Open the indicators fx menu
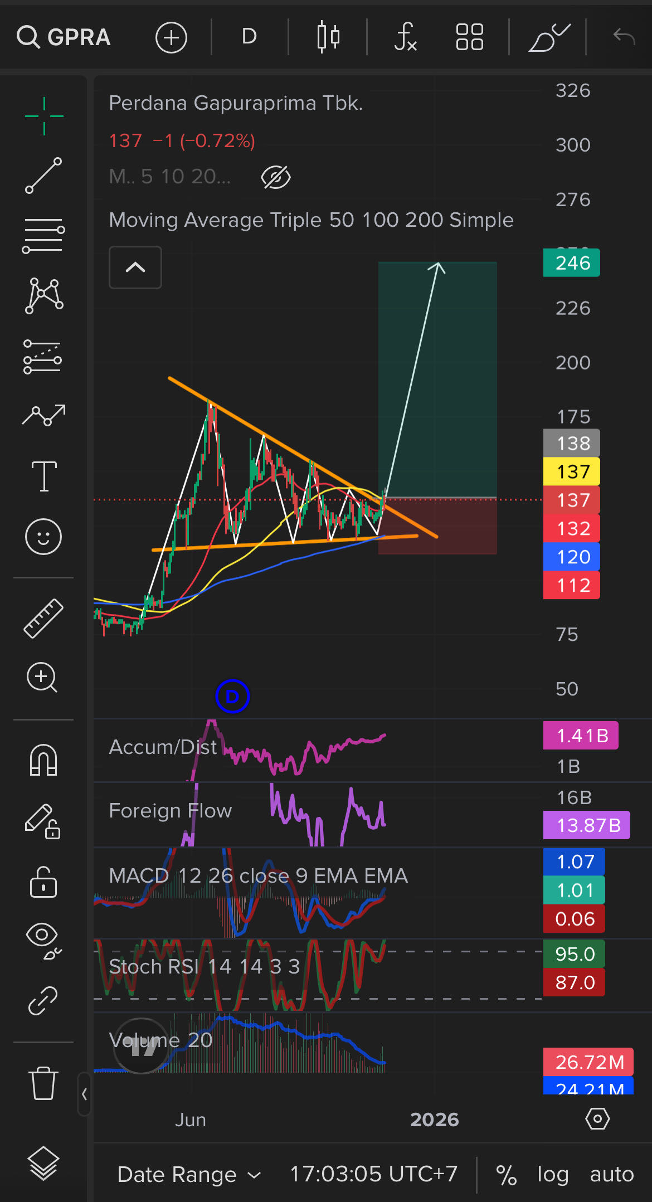 [405, 37]
